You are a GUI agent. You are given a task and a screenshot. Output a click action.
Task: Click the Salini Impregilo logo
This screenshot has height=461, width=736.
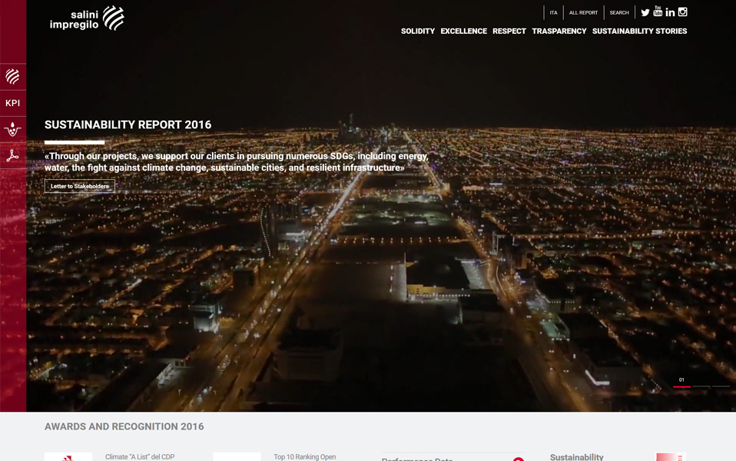(x=87, y=18)
